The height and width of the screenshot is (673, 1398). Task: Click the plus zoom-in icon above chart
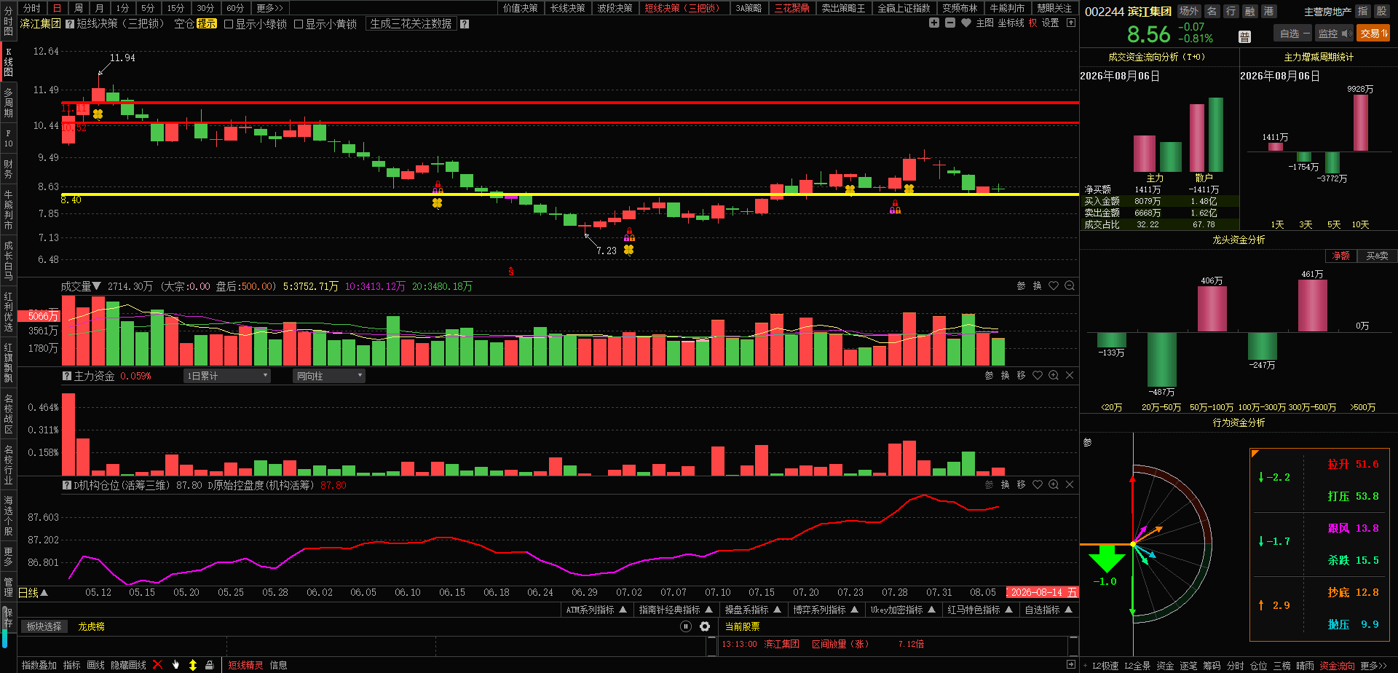click(x=934, y=23)
